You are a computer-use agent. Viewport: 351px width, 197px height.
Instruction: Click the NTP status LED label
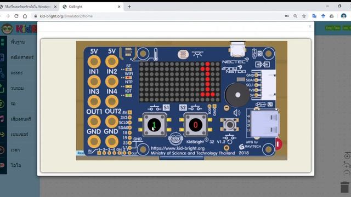(129, 82)
